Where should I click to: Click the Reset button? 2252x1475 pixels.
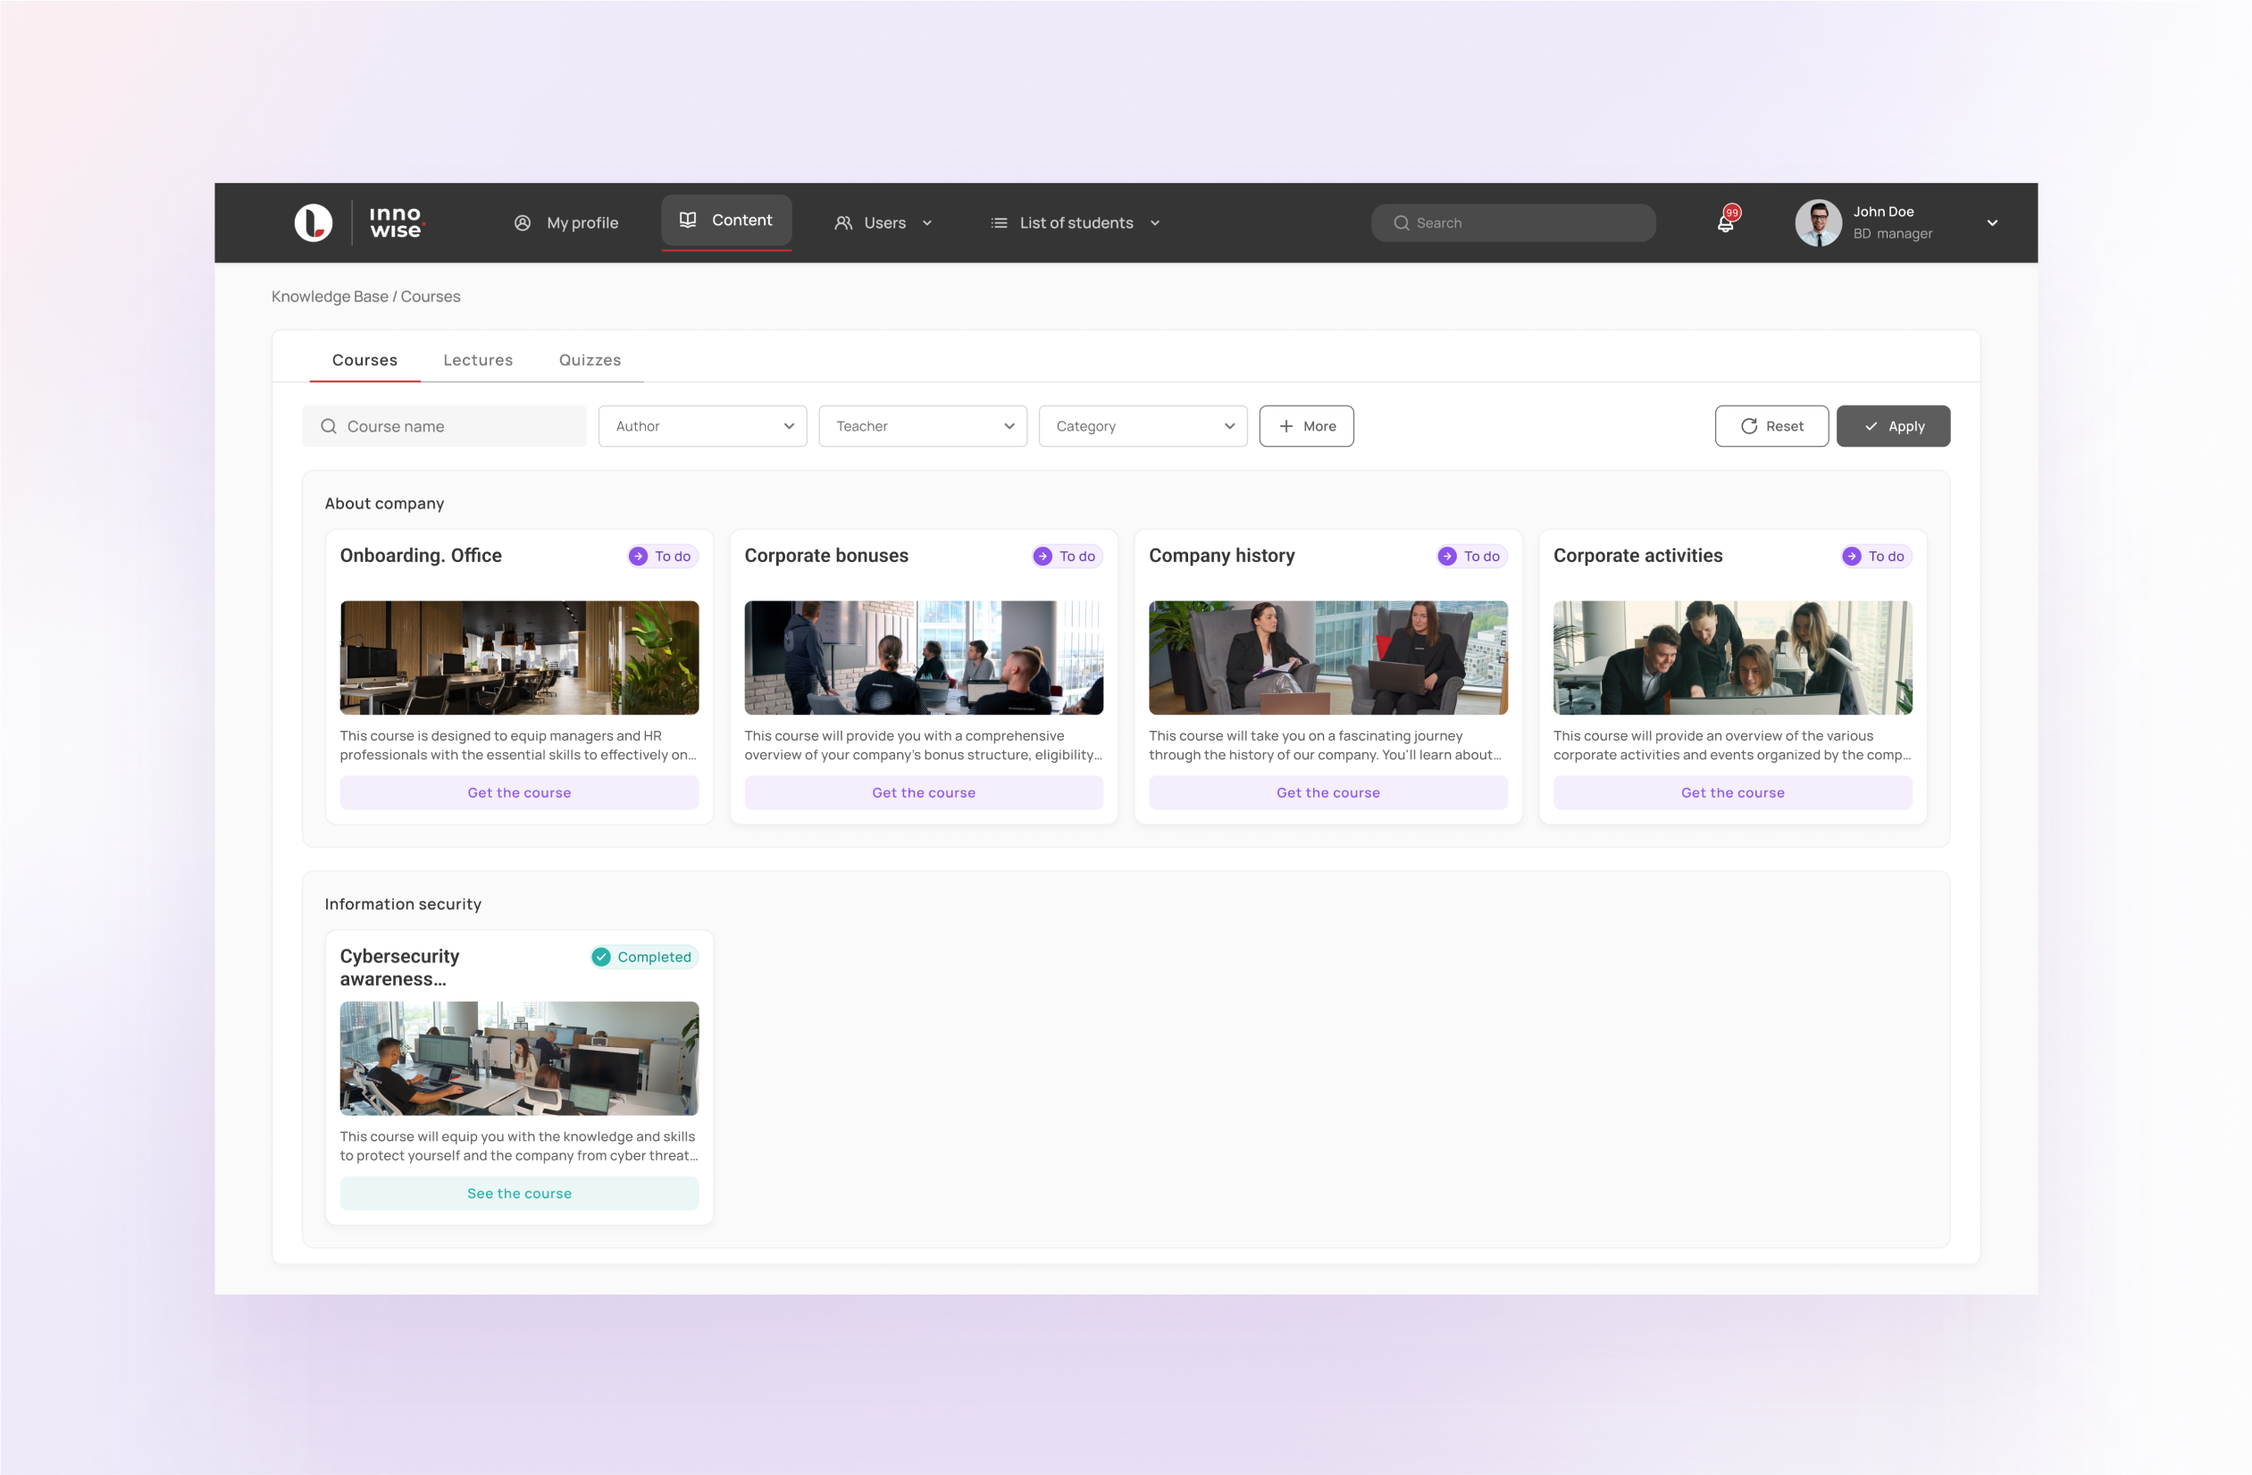pyautogui.click(x=1771, y=427)
